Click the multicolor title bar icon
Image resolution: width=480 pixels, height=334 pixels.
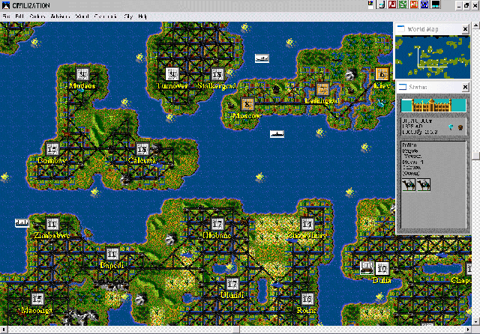click(370, 4)
